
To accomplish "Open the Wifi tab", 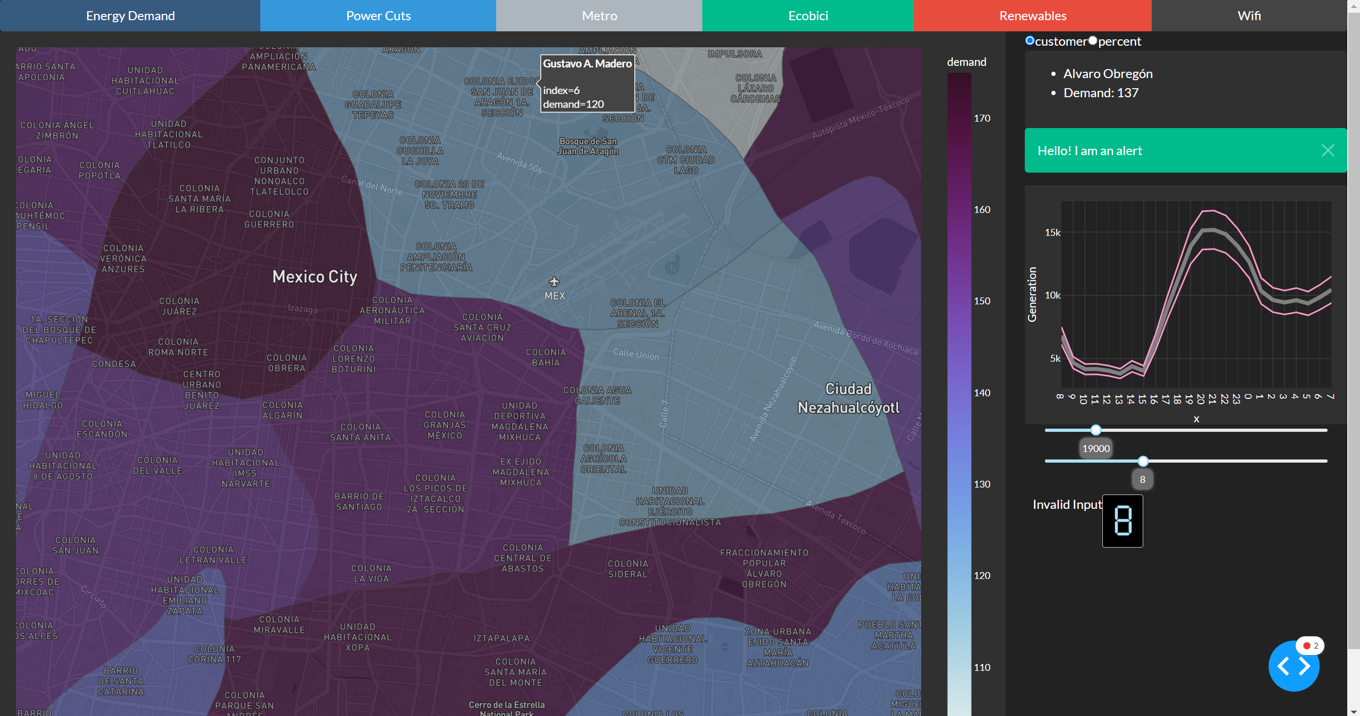I will 1249,16.
